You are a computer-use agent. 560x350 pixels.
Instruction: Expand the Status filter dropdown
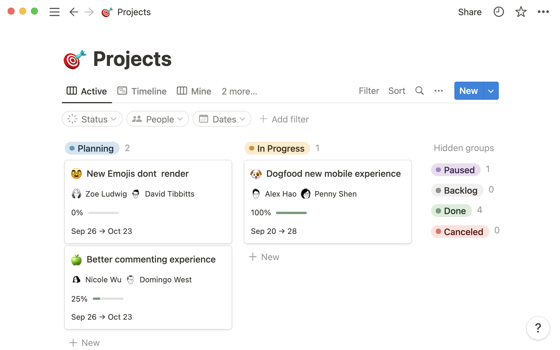92,119
